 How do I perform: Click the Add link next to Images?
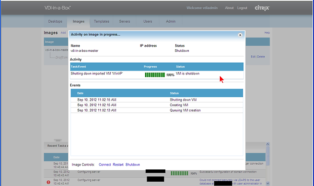click(x=63, y=33)
